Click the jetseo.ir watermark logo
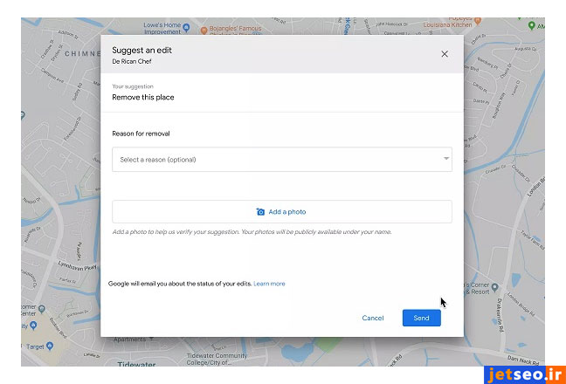566x384 pixels. click(x=517, y=372)
